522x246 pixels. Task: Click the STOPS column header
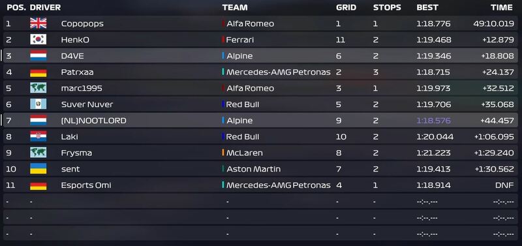click(x=387, y=7)
